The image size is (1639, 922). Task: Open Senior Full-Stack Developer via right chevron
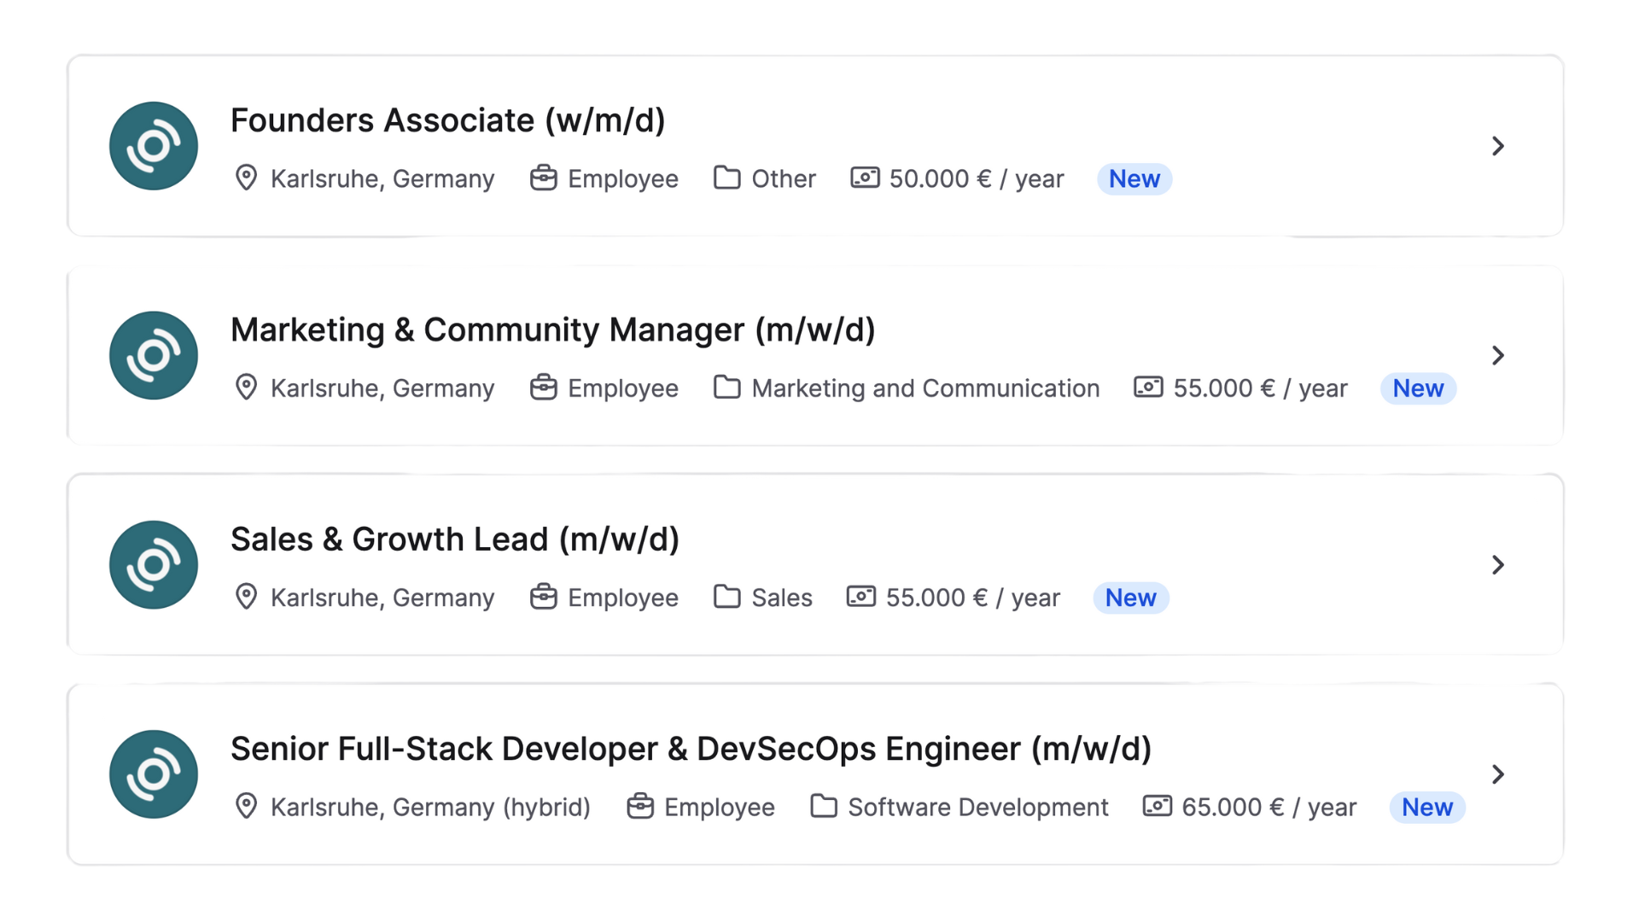click(1497, 774)
